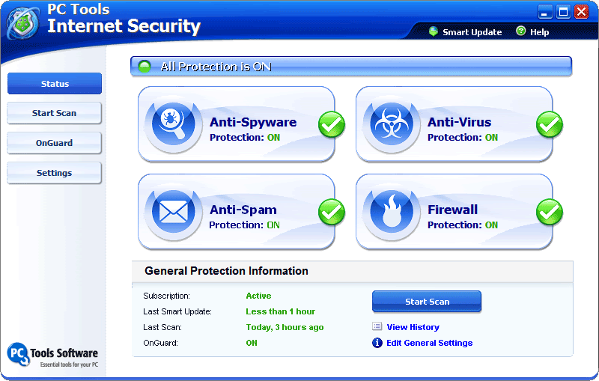Click the blue info icon by Edit General Settings
This screenshot has width=599, height=381.
tap(377, 343)
